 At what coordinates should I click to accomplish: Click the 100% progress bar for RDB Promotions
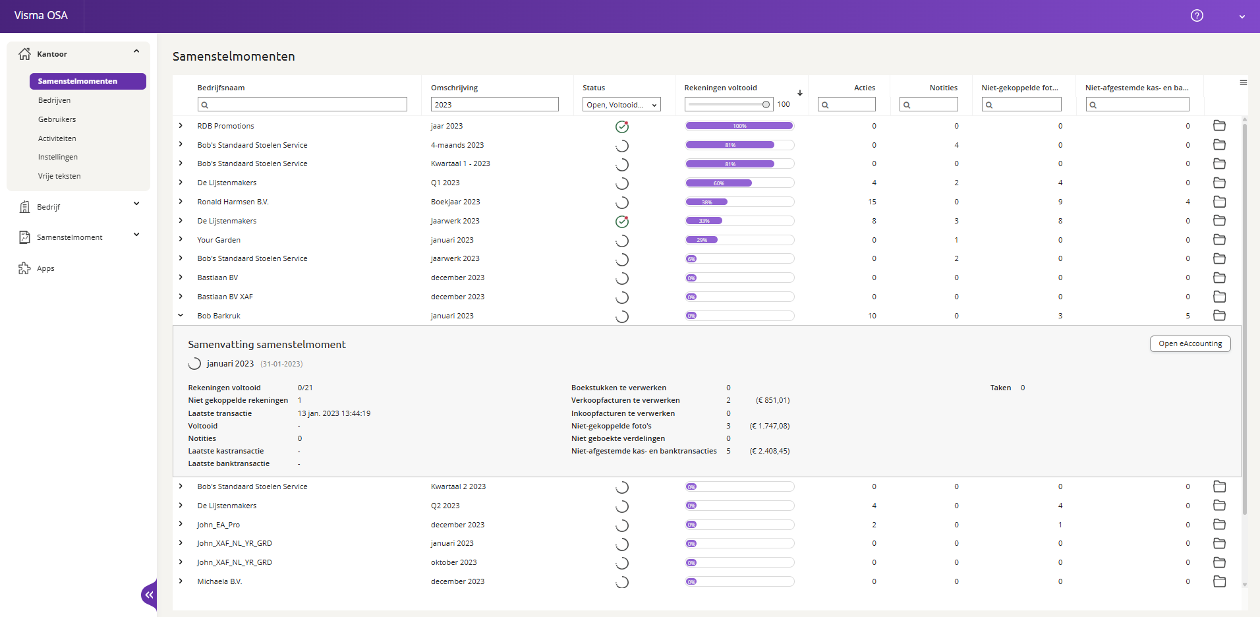(x=739, y=126)
